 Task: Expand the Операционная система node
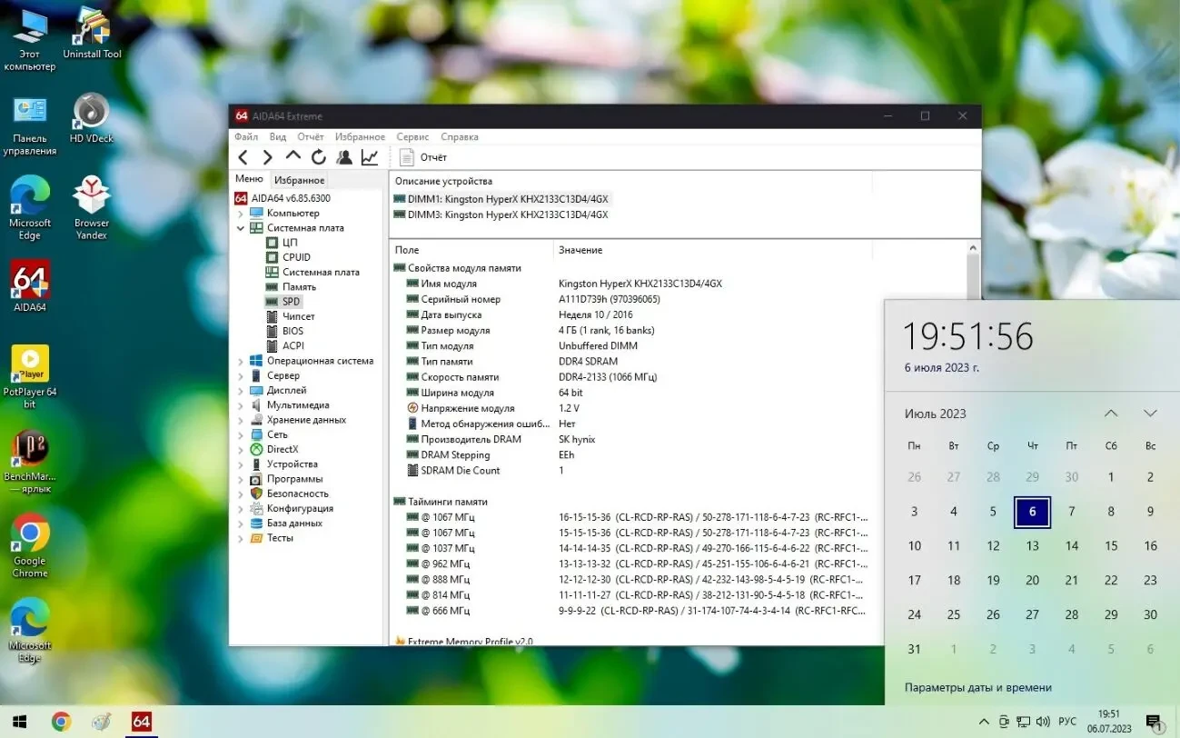coord(241,360)
